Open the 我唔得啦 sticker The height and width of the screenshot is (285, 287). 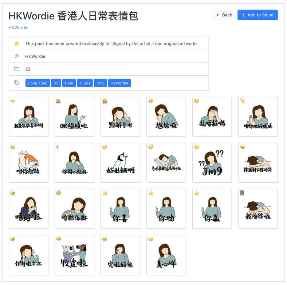tap(258, 209)
